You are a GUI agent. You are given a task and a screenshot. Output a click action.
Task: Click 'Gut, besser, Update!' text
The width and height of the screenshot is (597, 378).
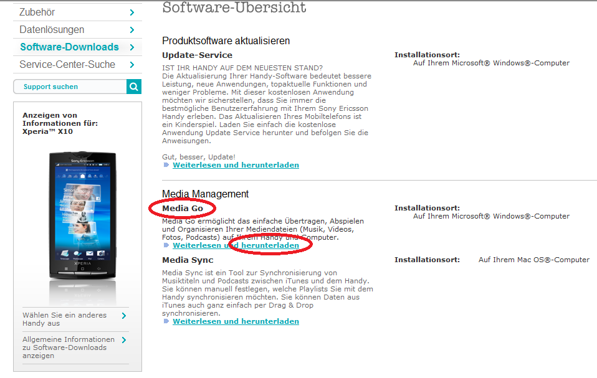pos(199,157)
